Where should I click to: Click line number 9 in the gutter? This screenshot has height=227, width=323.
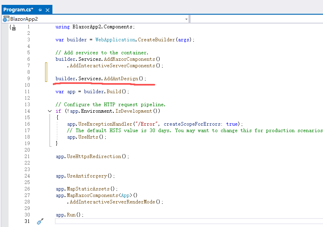click(x=28, y=79)
